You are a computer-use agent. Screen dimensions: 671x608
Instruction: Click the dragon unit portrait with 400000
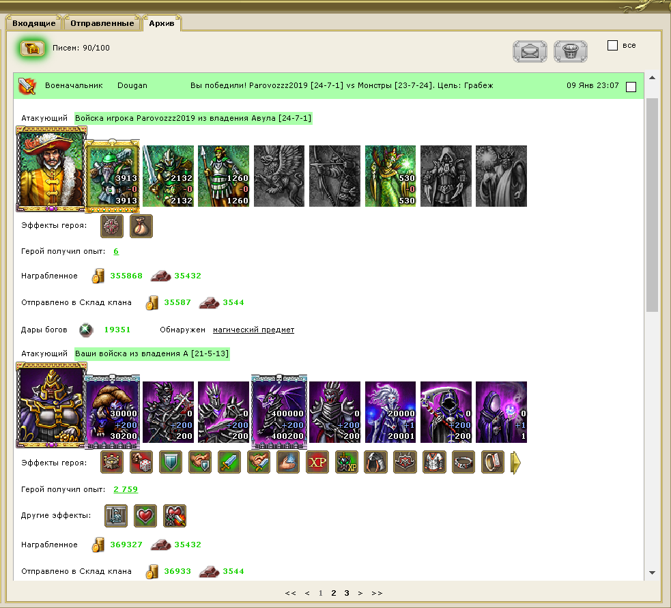point(279,411)
